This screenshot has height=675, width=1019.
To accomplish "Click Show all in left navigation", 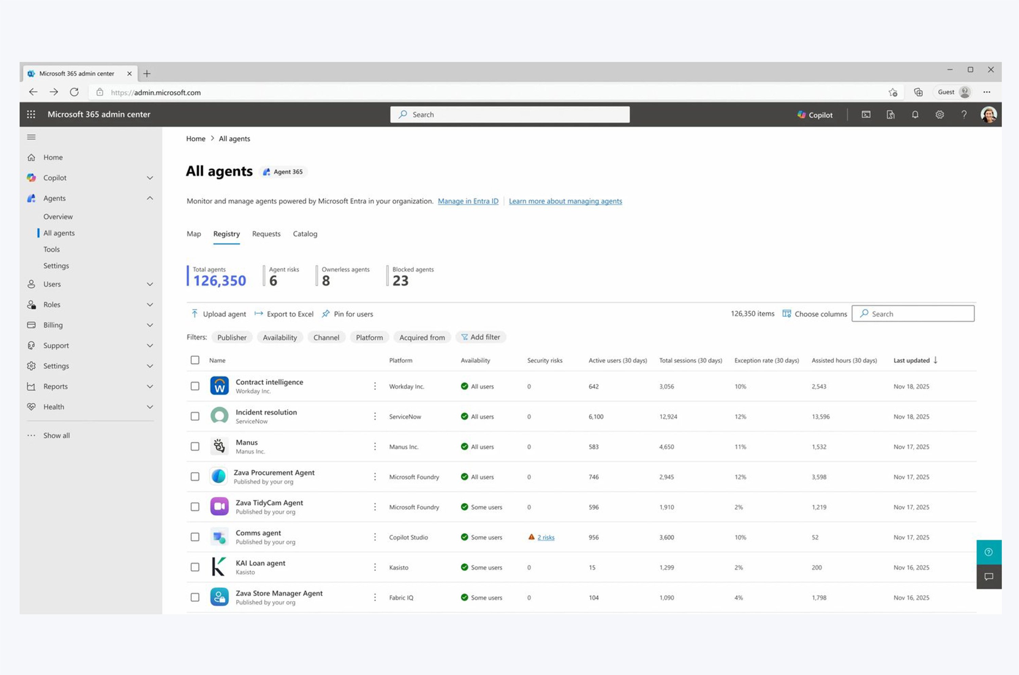I will (x=56, y=435).
